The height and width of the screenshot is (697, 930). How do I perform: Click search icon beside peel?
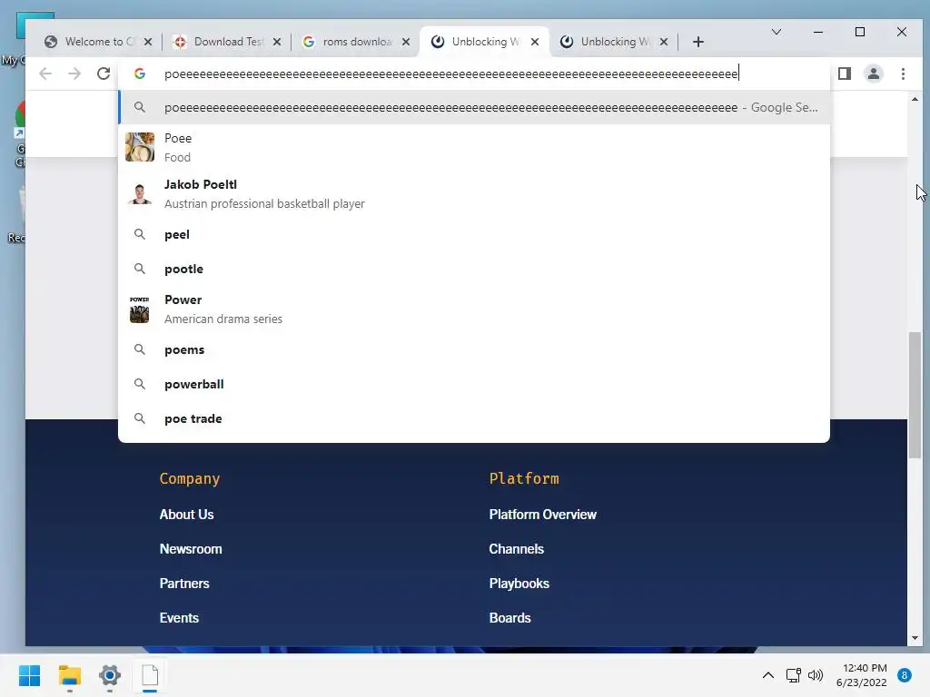140,234
